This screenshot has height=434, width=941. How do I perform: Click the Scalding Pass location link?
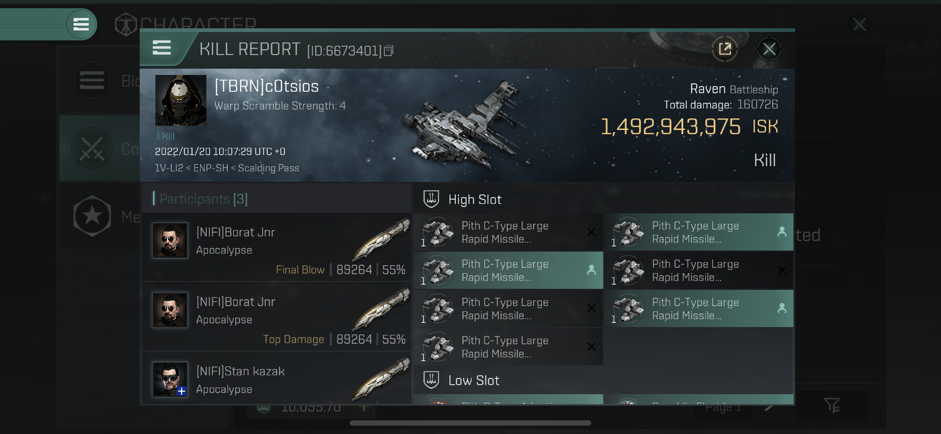coord(268,168)
